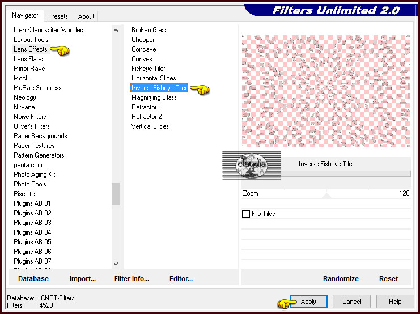Randomize the filter settings
The height and width of the screenshot is (314, 420).
pyautogui.click(x=341, y=279)
